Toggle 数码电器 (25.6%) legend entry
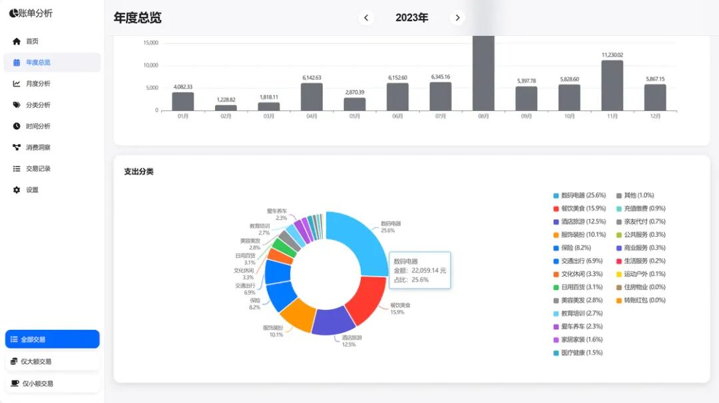This screenshot has width=719, height=403. [x=580, y=196]
